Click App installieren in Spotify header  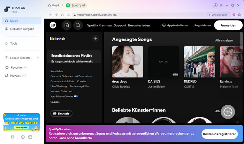175,25
